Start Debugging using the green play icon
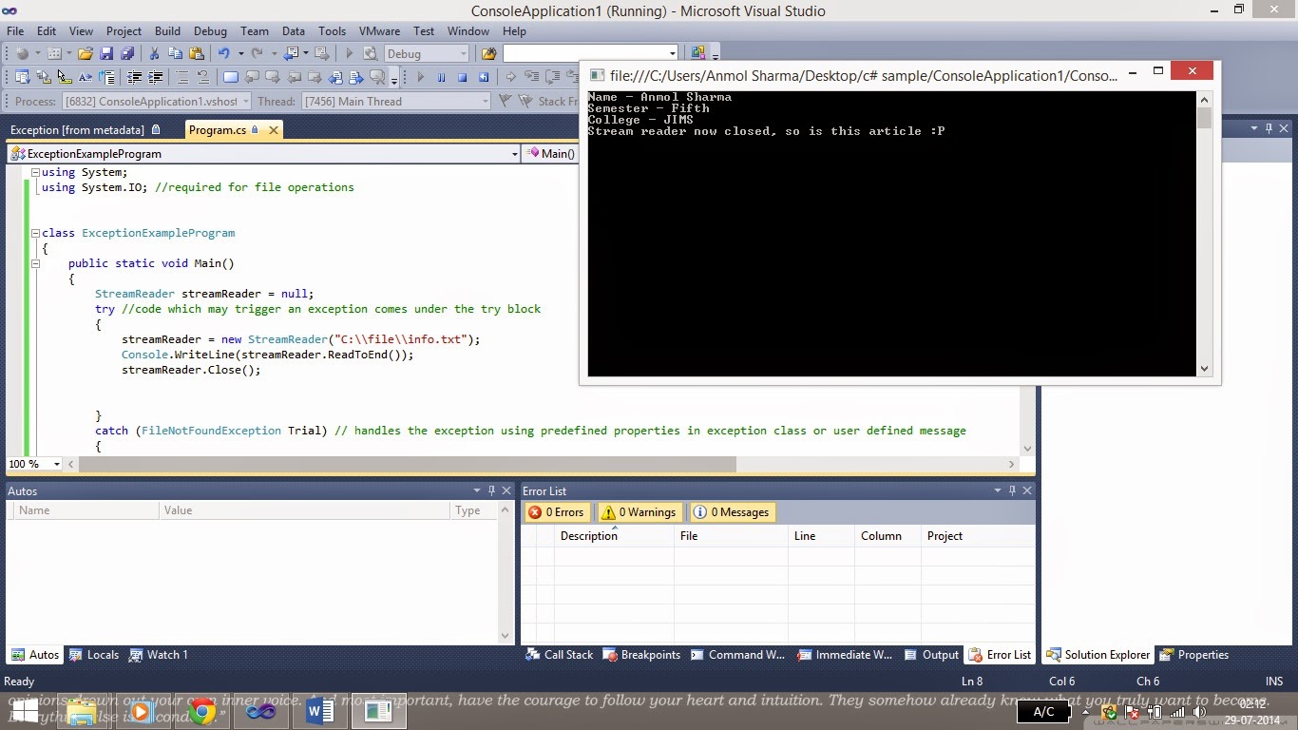1298x730 pixels. [x=421, y=76]
